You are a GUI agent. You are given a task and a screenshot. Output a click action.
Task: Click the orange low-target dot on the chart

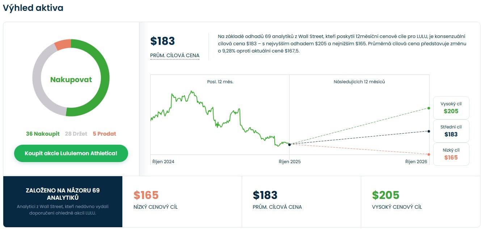pos(429,154)
